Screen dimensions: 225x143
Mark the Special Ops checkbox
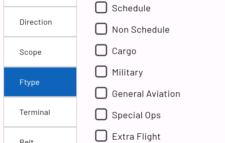[x=101, y=115]
